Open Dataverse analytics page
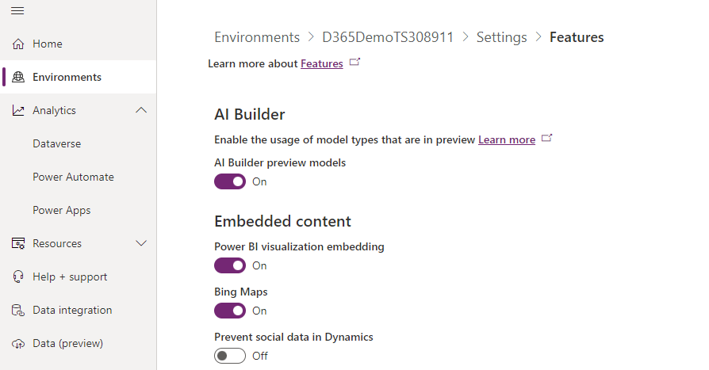This screenshot has width=709, height=370. (57, 143)
